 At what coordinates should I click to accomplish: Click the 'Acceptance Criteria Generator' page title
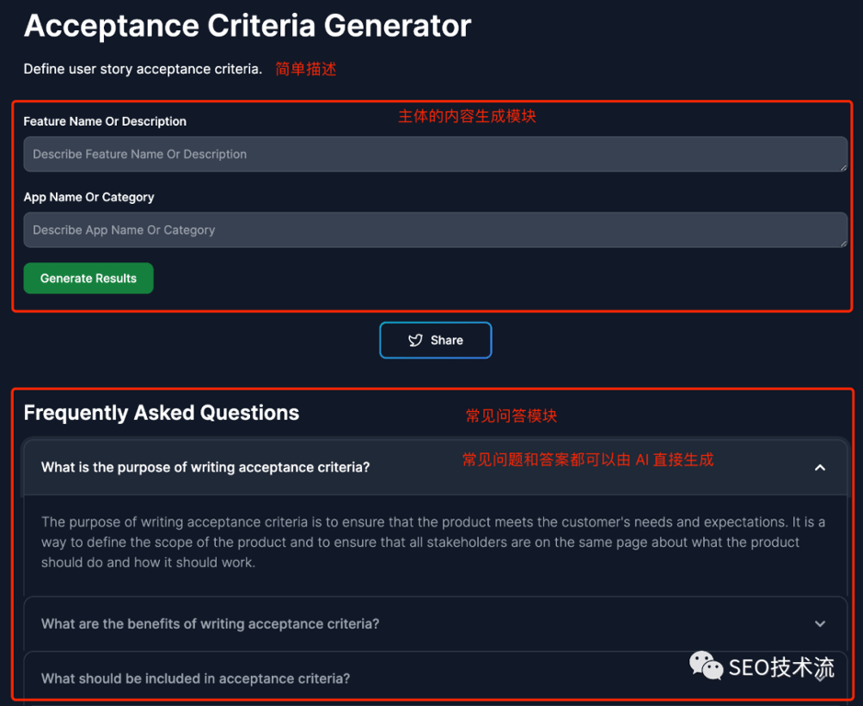pos(247,26)
